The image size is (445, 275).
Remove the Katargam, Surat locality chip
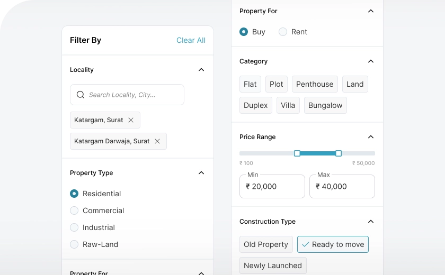(x=131, y=120)
